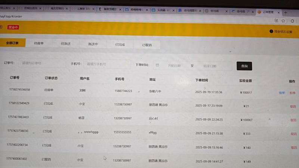Click 取消 for order 1757402206734
Screen dimensions: 299x168
pyautogui.click(x=294, y=147)
